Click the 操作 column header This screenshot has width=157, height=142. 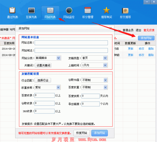tap(147, 43)
